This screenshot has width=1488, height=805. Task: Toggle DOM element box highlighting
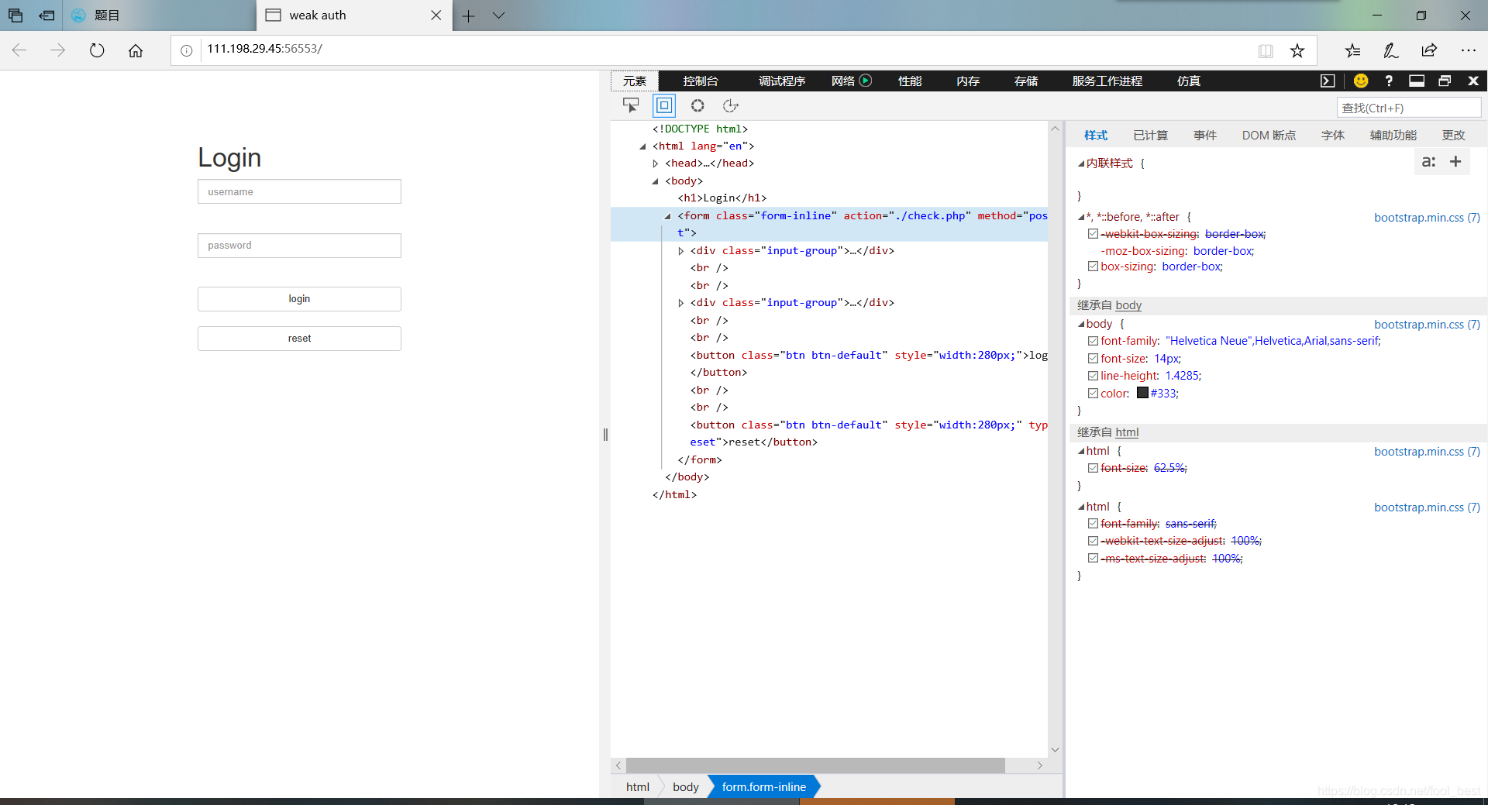click(x=664, y=105)
